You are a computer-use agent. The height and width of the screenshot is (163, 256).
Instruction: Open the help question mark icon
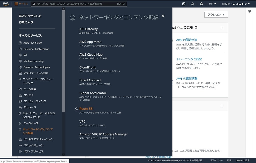(201, 4)
